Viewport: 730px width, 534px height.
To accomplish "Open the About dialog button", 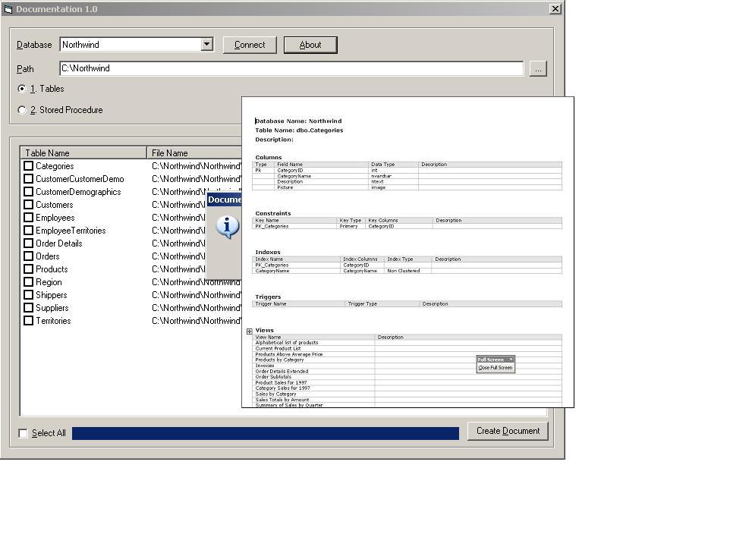I will [310, 45].
